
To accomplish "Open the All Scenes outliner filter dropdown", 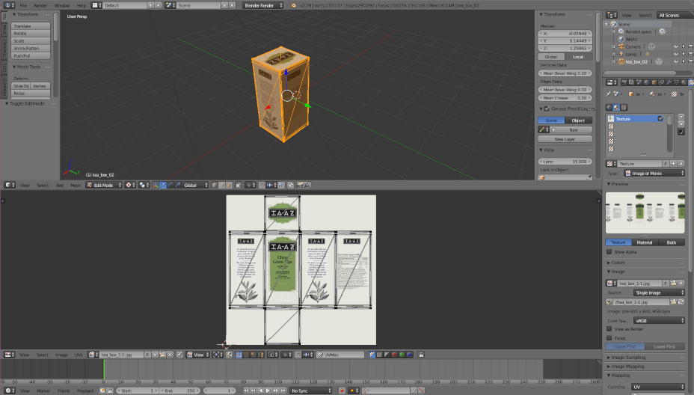I will 675,15.
